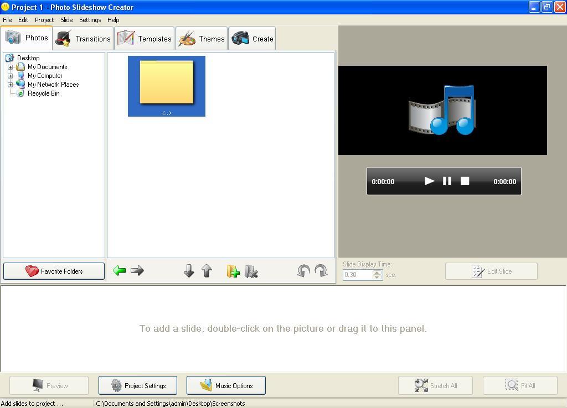
Task: Open Project Settings
Action: (x=137, y=385)
